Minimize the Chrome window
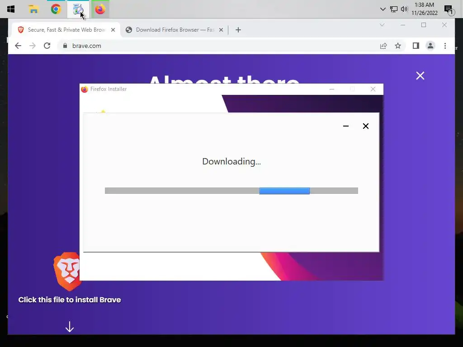This screenshot has width=463, height=347. pos(403,25)
